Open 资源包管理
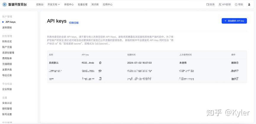 pyautogui.click(x=8, y=53)
